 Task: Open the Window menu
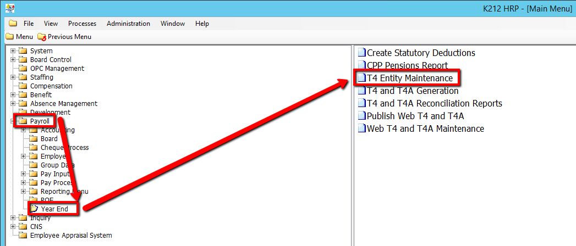coord(172,24)
